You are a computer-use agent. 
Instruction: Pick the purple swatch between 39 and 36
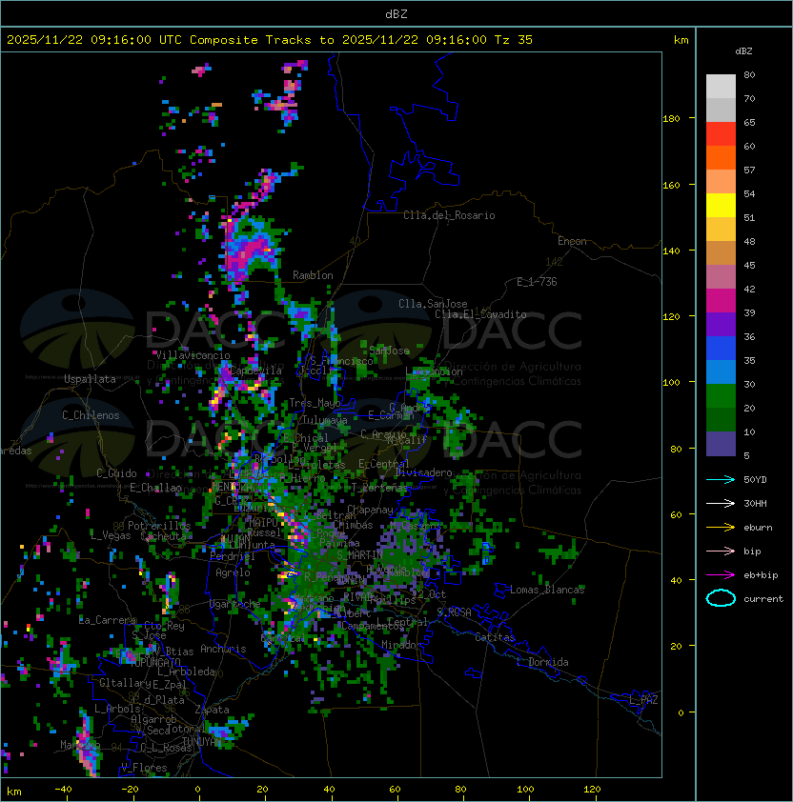tap(721, 325)
